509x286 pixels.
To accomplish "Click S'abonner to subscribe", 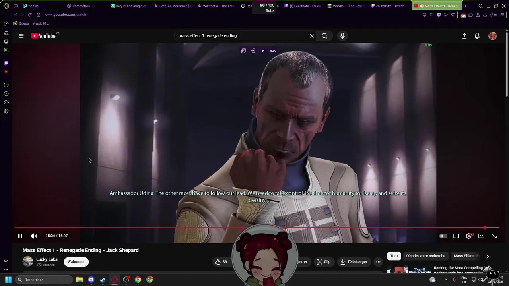I will pos(76,262).
